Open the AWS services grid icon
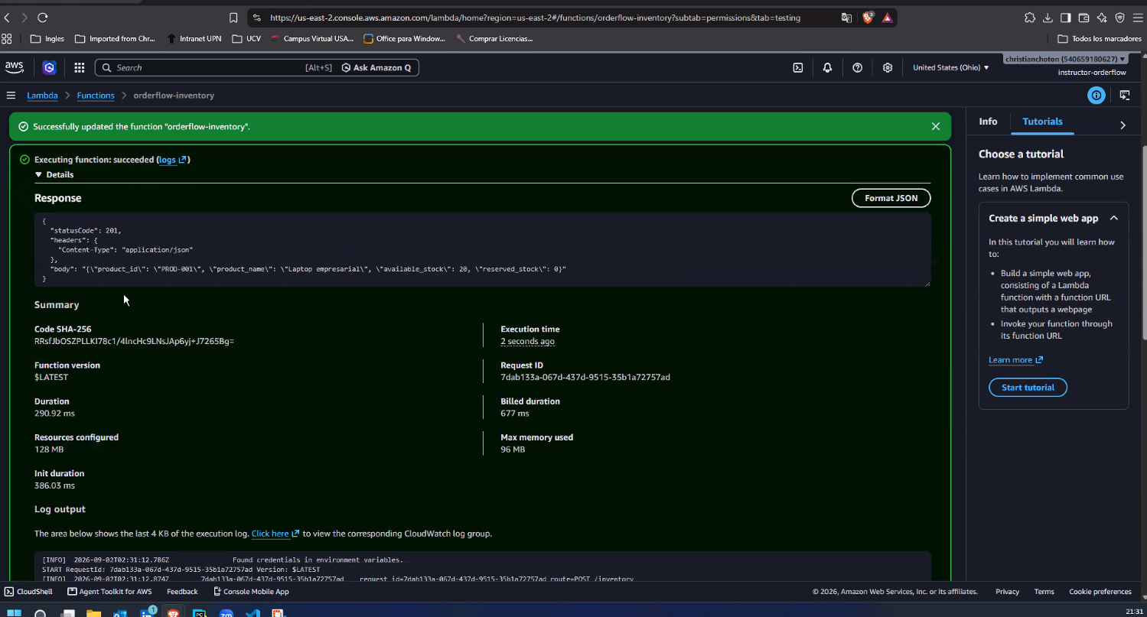Viewport: 1147px width, 617px height. coord(79,68)
